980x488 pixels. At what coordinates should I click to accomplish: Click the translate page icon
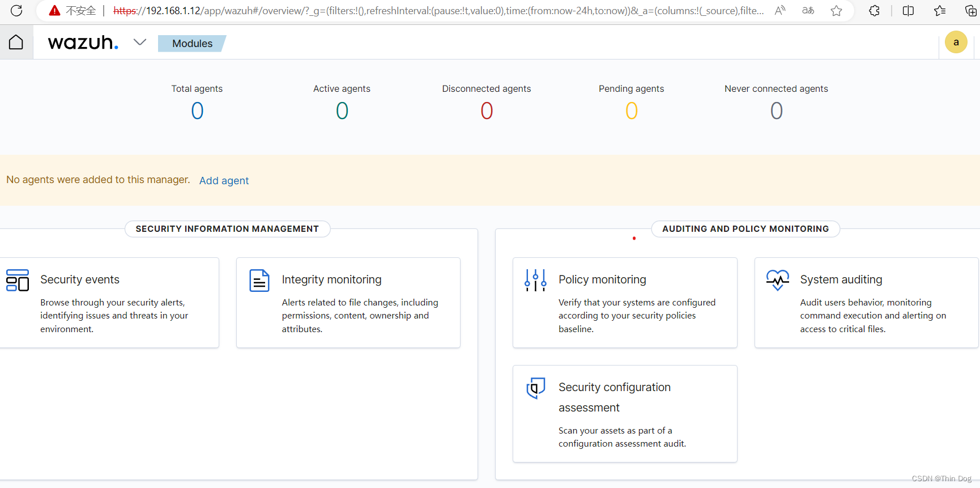(808, 10)
